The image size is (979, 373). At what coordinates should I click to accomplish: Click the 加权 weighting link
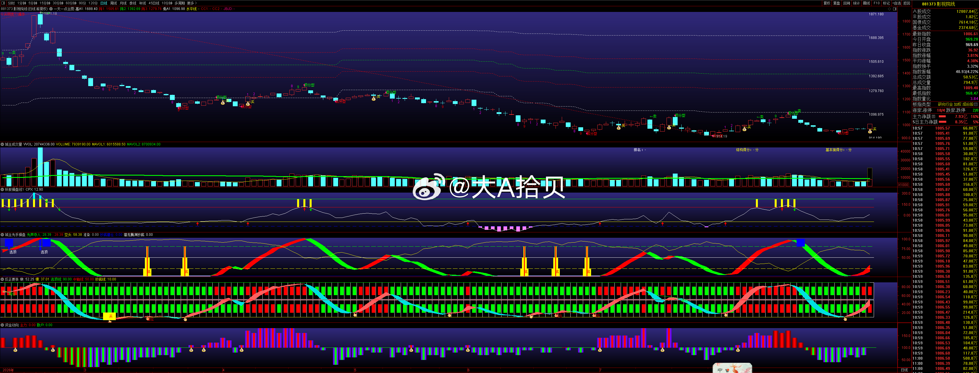pyautogui.click(x=958, y=104)
